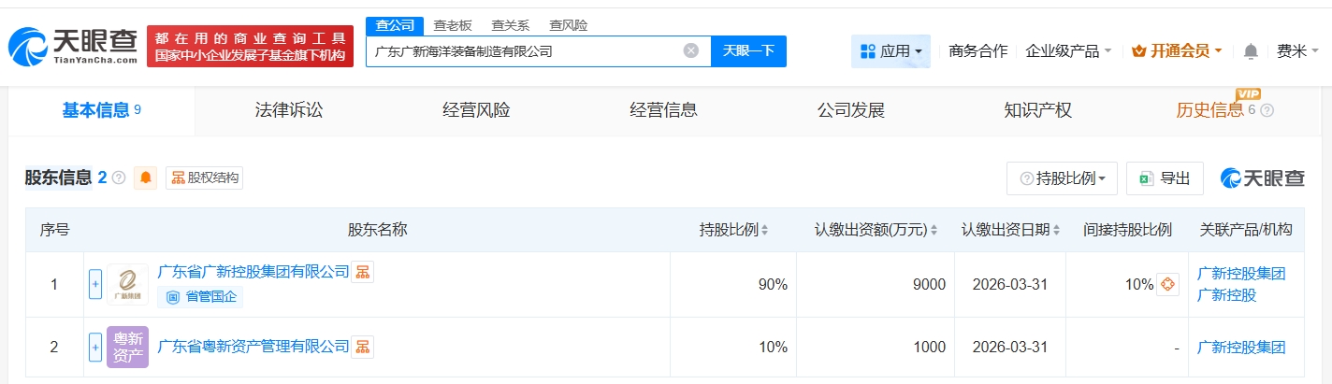Click the indirect shareholding chart icon beside 10%
Image resolution: width=1332 pixels, height=384 pixels.
(x=1167, y=285)
